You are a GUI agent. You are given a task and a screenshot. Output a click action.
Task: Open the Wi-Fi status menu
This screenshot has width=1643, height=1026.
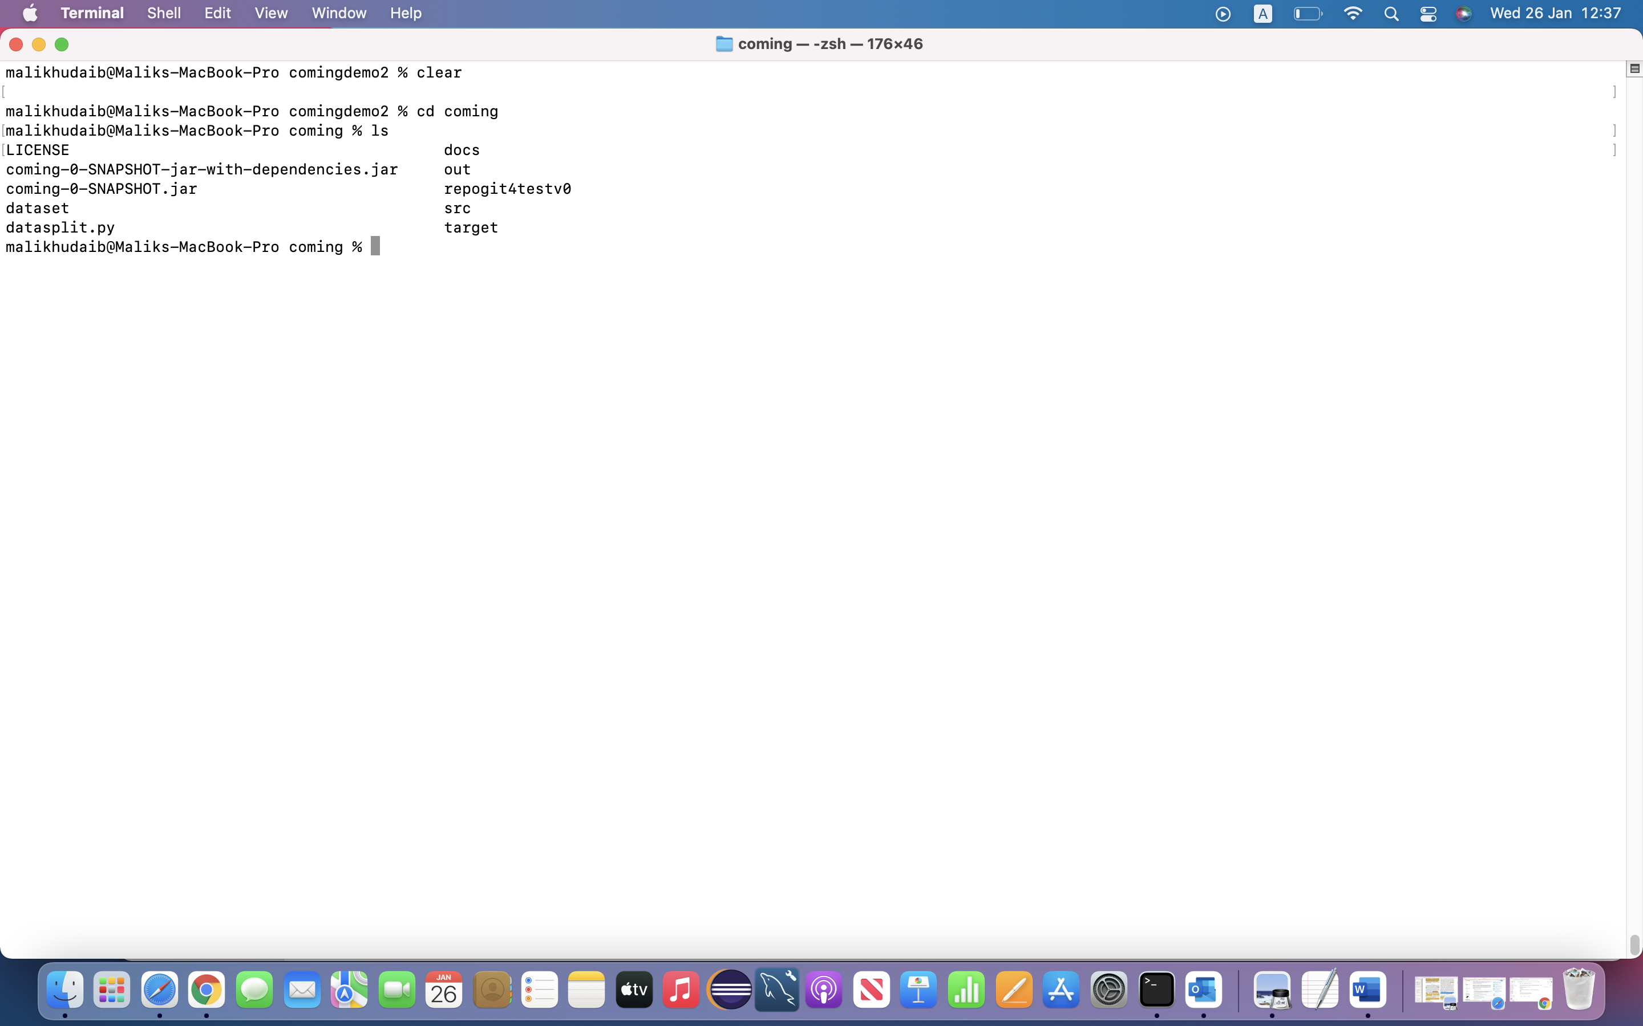click(x=1353, y=13)
